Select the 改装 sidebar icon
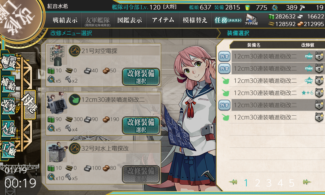The image size is (325, 195). [9, 106]
